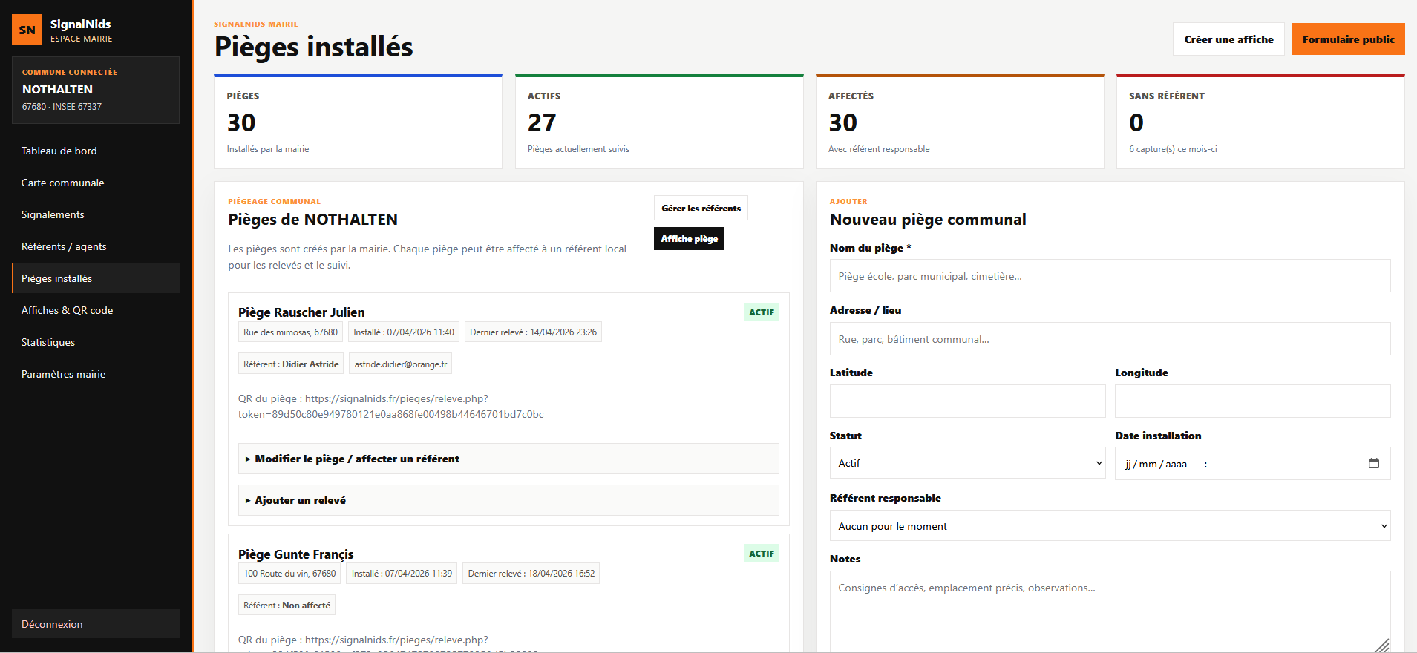Select Pièges installés menu item
The width and height of the screenshot is (1417, 653).
click(x=96, y=278)
